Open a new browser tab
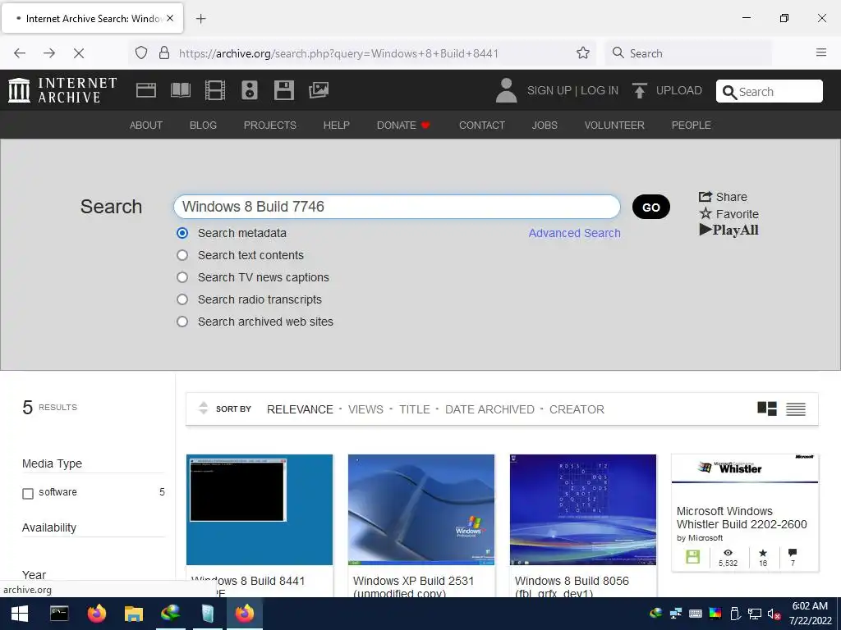This screenshot has width=841, height=630. (x=200, y=19)
